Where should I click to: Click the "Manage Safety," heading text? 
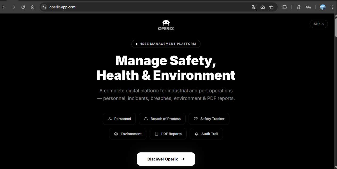(166, 61)
